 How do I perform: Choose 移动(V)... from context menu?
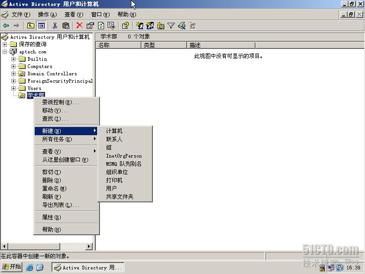tap(66, 110)
